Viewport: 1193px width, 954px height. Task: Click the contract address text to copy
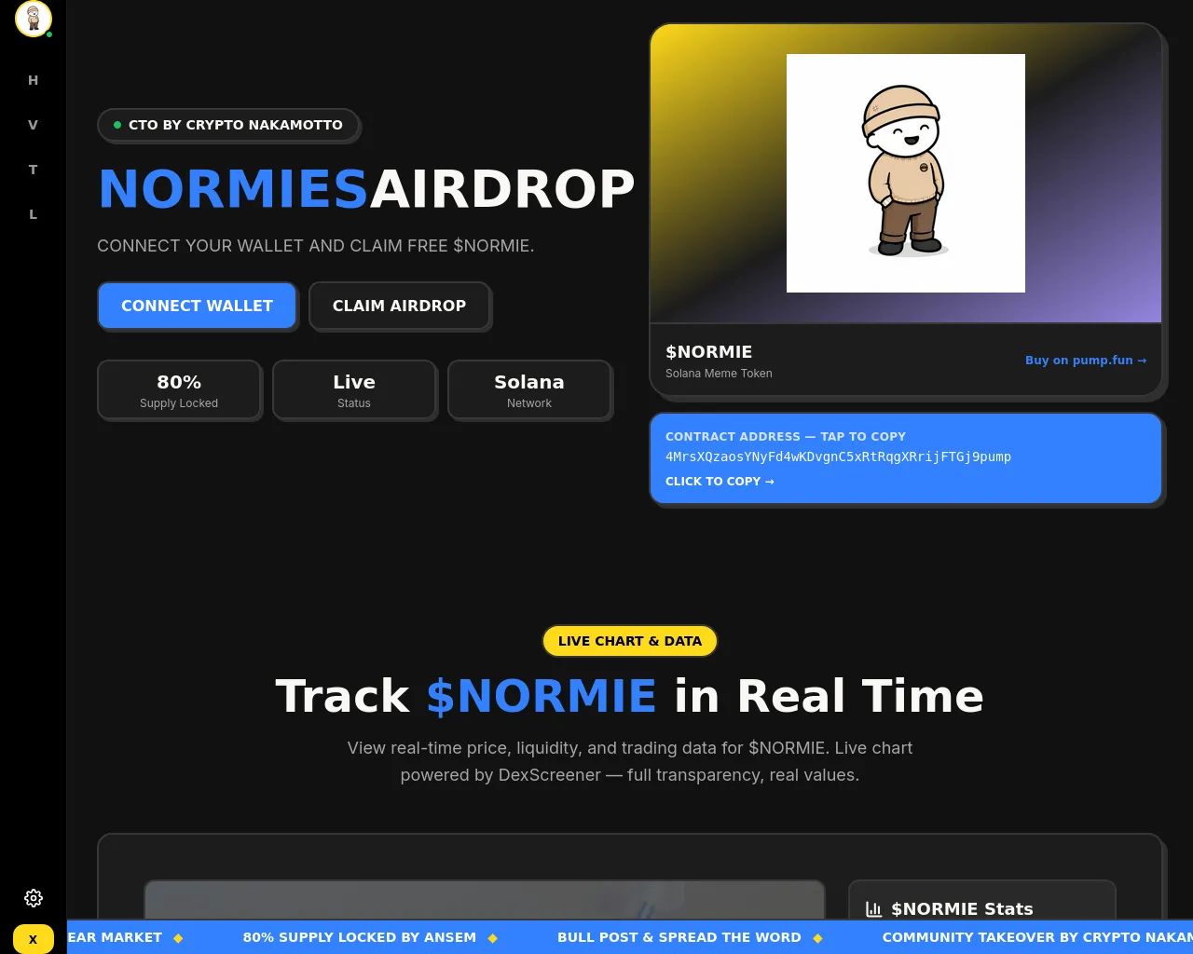(838, 457)
